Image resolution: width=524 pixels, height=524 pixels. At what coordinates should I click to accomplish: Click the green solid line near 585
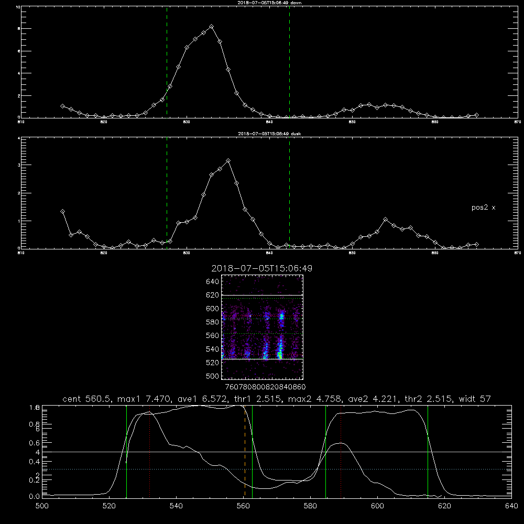coord(325,451)
